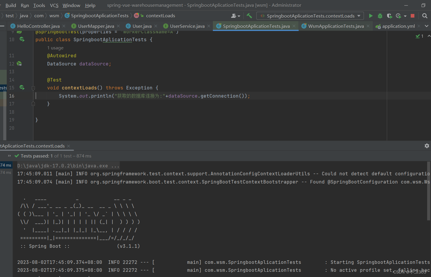Close the application.yml tab
Screen dimensions: 431x277
click(419, 26)
